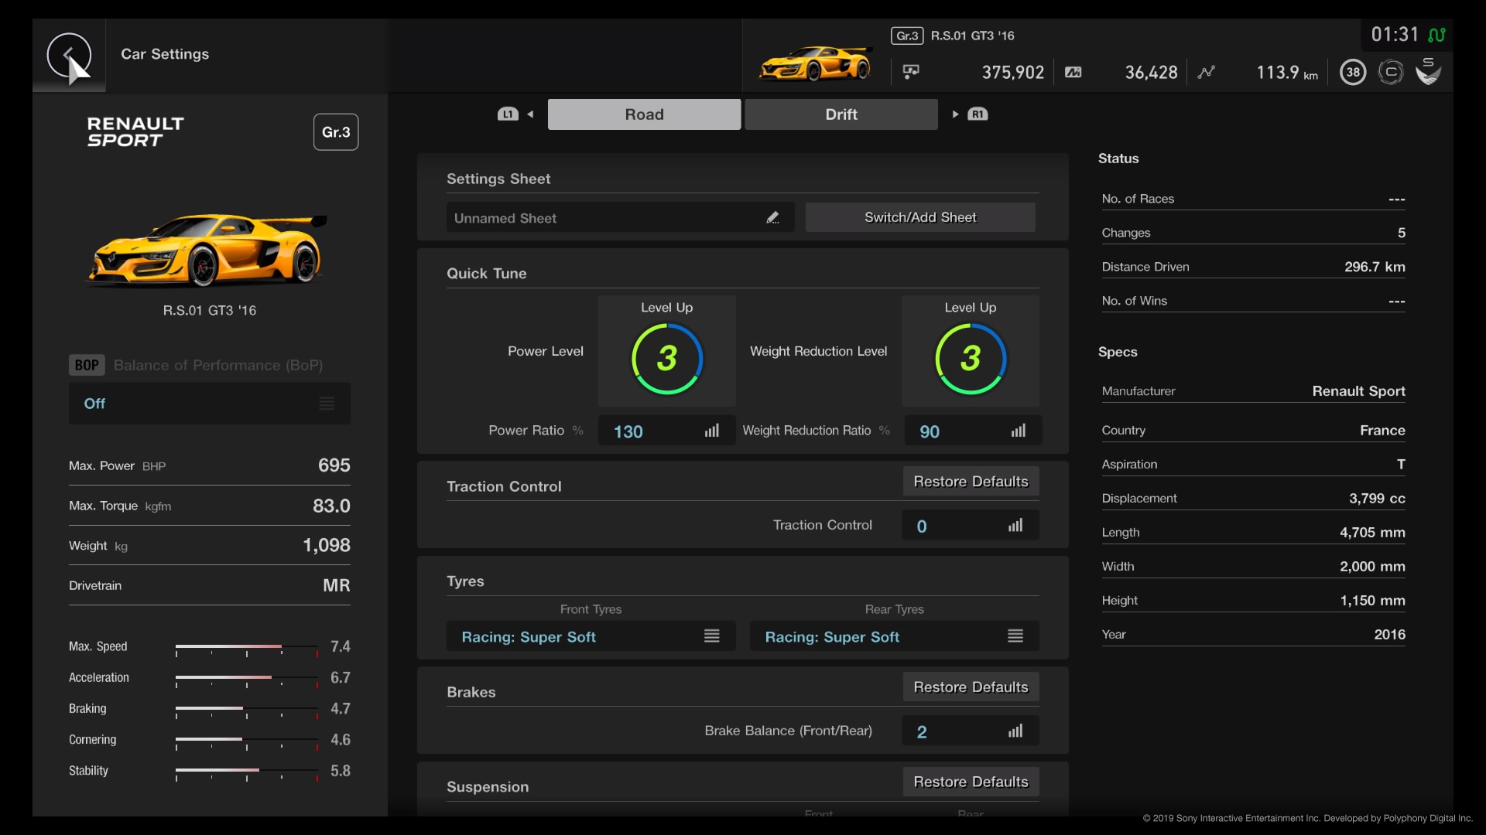Image resolution: width=1486 pixels, height=835 pixels.
Task: Adjust the Brake Balance value 2
Action: point(971,731)
